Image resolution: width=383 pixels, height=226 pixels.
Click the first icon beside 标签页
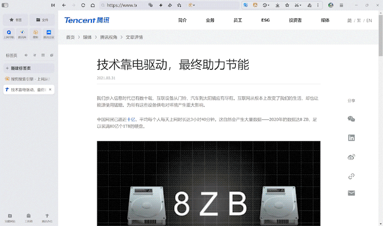[x=26, y=55]
